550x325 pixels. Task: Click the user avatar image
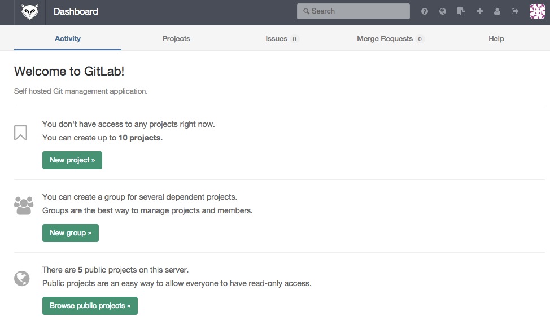pyautogui.click(x=537, y=11)
